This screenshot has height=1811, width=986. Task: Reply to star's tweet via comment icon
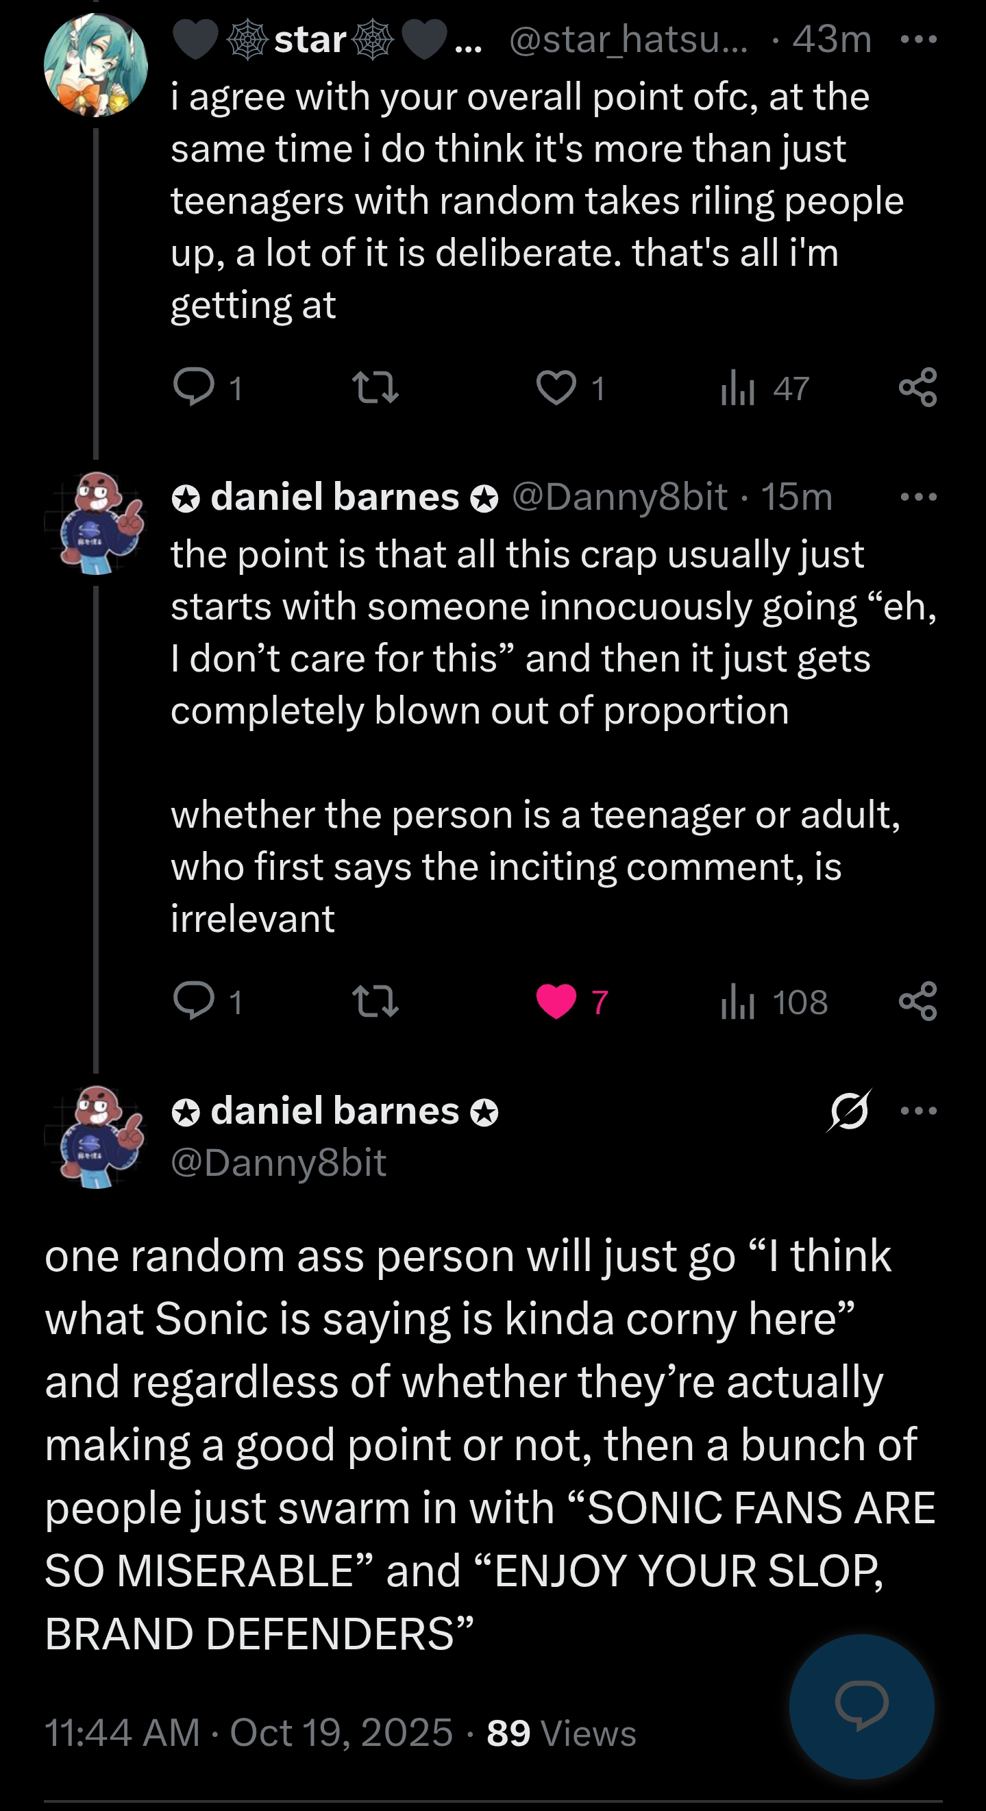(194, 387)
